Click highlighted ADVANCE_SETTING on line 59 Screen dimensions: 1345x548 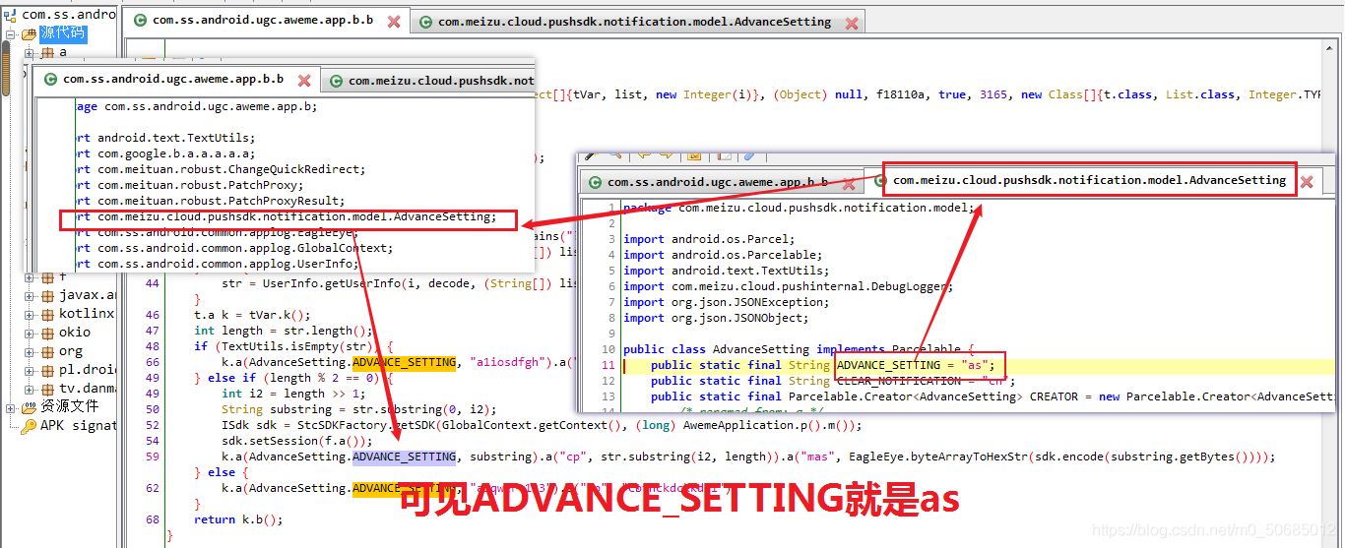pyautogui.click(x=404, y=457)
